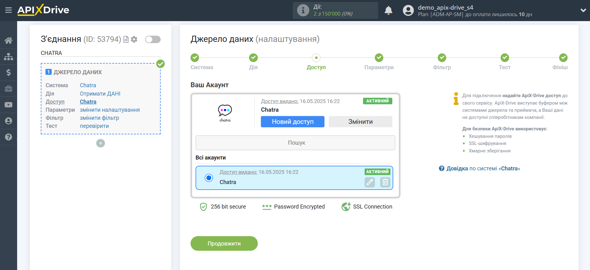Open the home sidebar icon
Image resolution: width=590 pixels, height=270 pixels.
coord(8,40)
